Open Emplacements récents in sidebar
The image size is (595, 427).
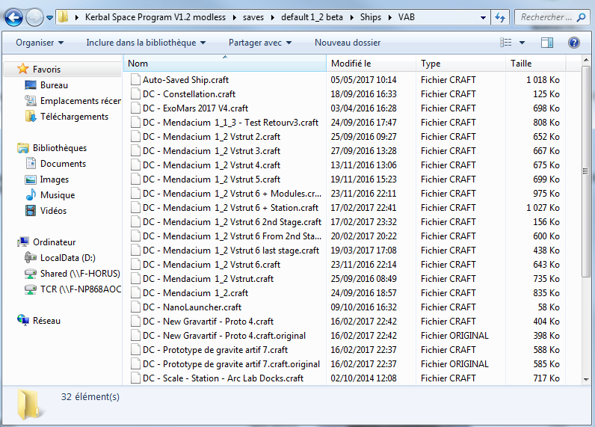point(81,101)
